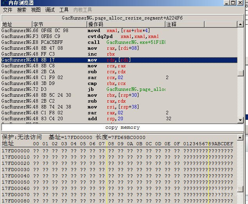Screen dimensions: 248x204
Task: Select the sub rcx,rdx row
Action: coord(119,72)
